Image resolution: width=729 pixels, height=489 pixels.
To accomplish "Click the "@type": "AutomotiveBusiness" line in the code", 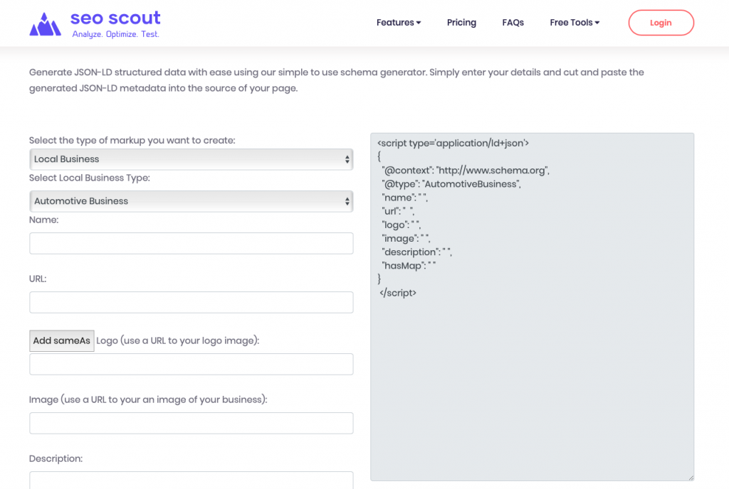I will 451,184.
